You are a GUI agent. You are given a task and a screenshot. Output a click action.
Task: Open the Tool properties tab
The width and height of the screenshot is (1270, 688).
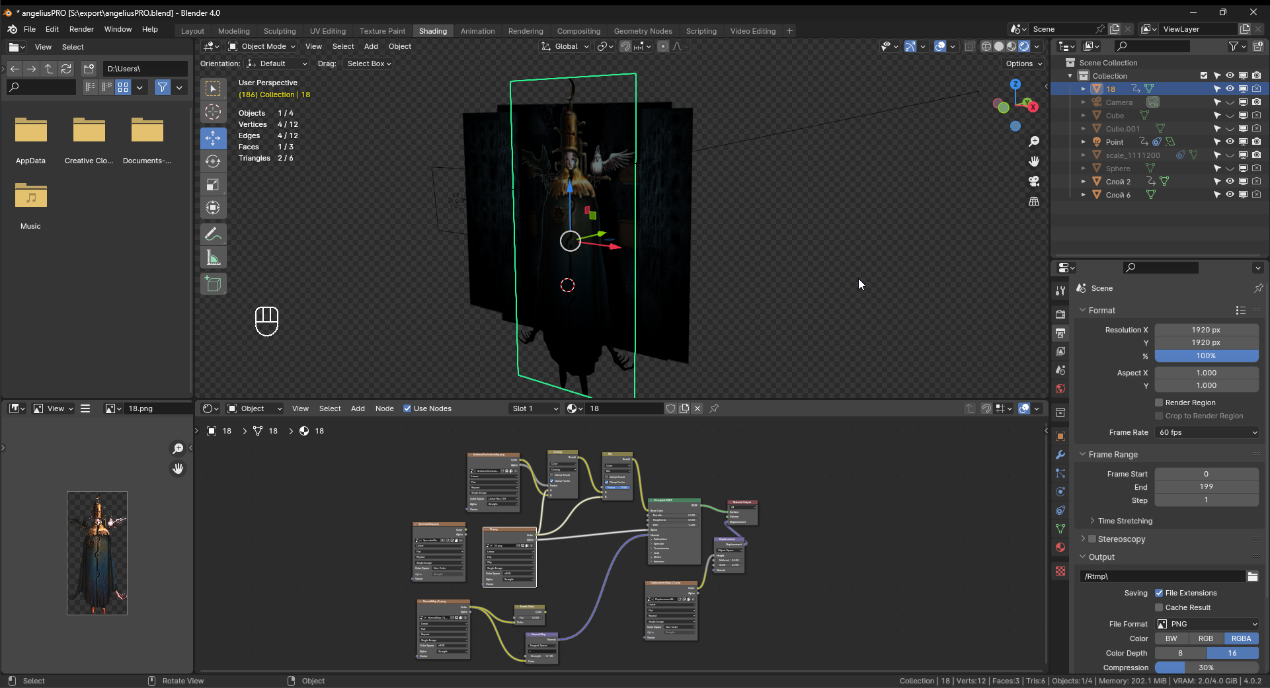1060,291
